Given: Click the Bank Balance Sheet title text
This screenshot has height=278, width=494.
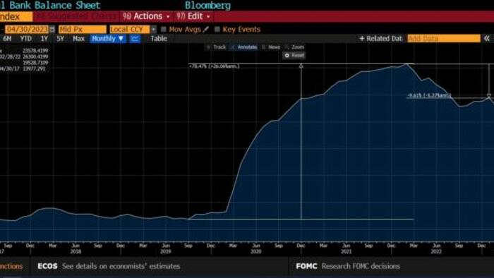Looking at the screenshot, I should pos(54,5).
